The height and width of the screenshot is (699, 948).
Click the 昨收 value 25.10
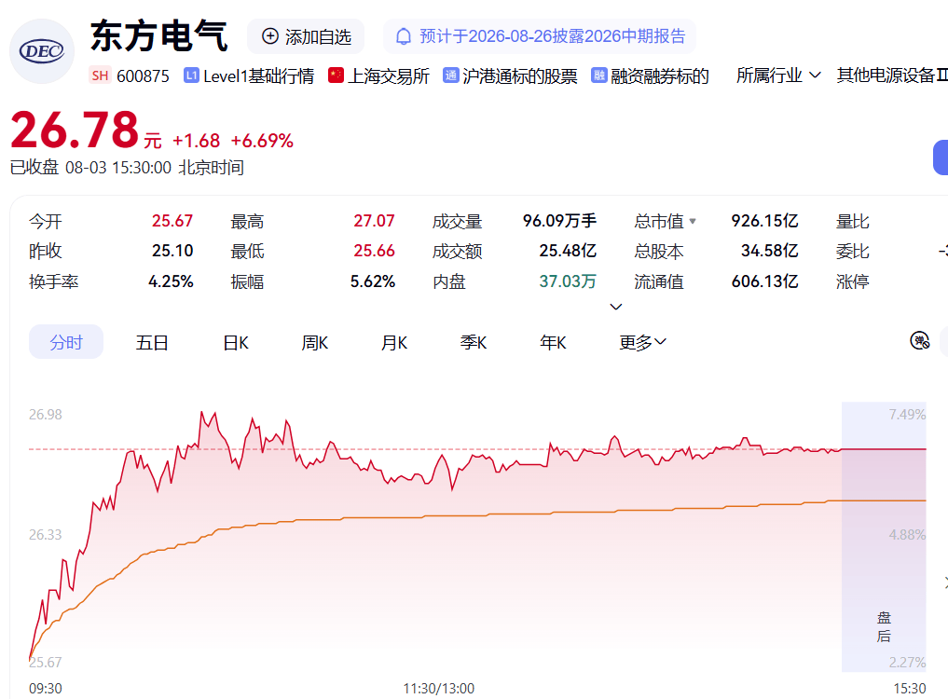pos(172,251)
